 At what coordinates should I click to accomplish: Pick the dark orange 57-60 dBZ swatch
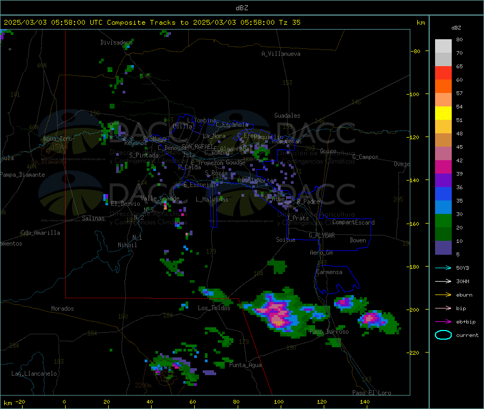pyautogui.click(x=443, y=87)
